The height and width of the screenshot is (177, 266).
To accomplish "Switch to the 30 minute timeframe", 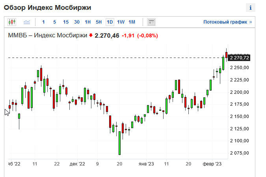I will coord(77,22).
